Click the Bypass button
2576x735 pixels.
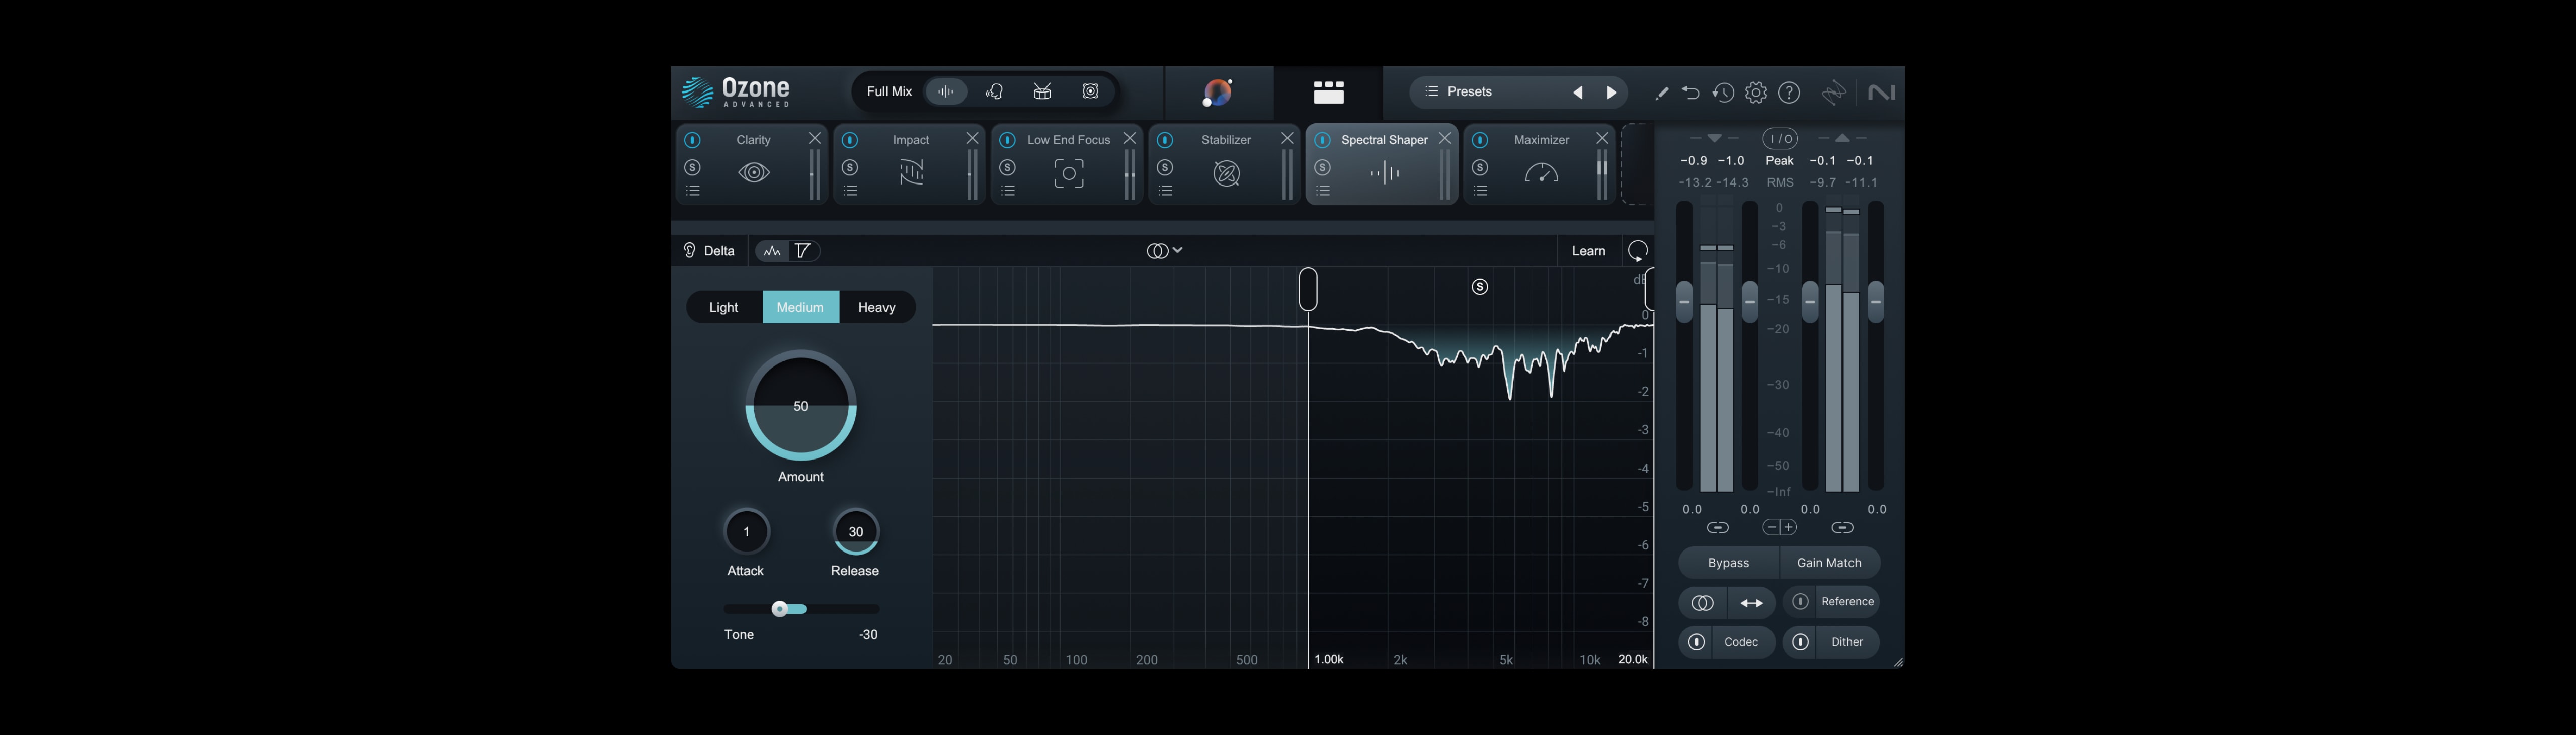tap(1728, 562)
